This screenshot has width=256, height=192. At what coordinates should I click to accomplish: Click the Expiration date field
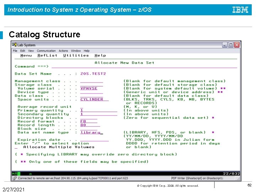[x=94, y=140]
